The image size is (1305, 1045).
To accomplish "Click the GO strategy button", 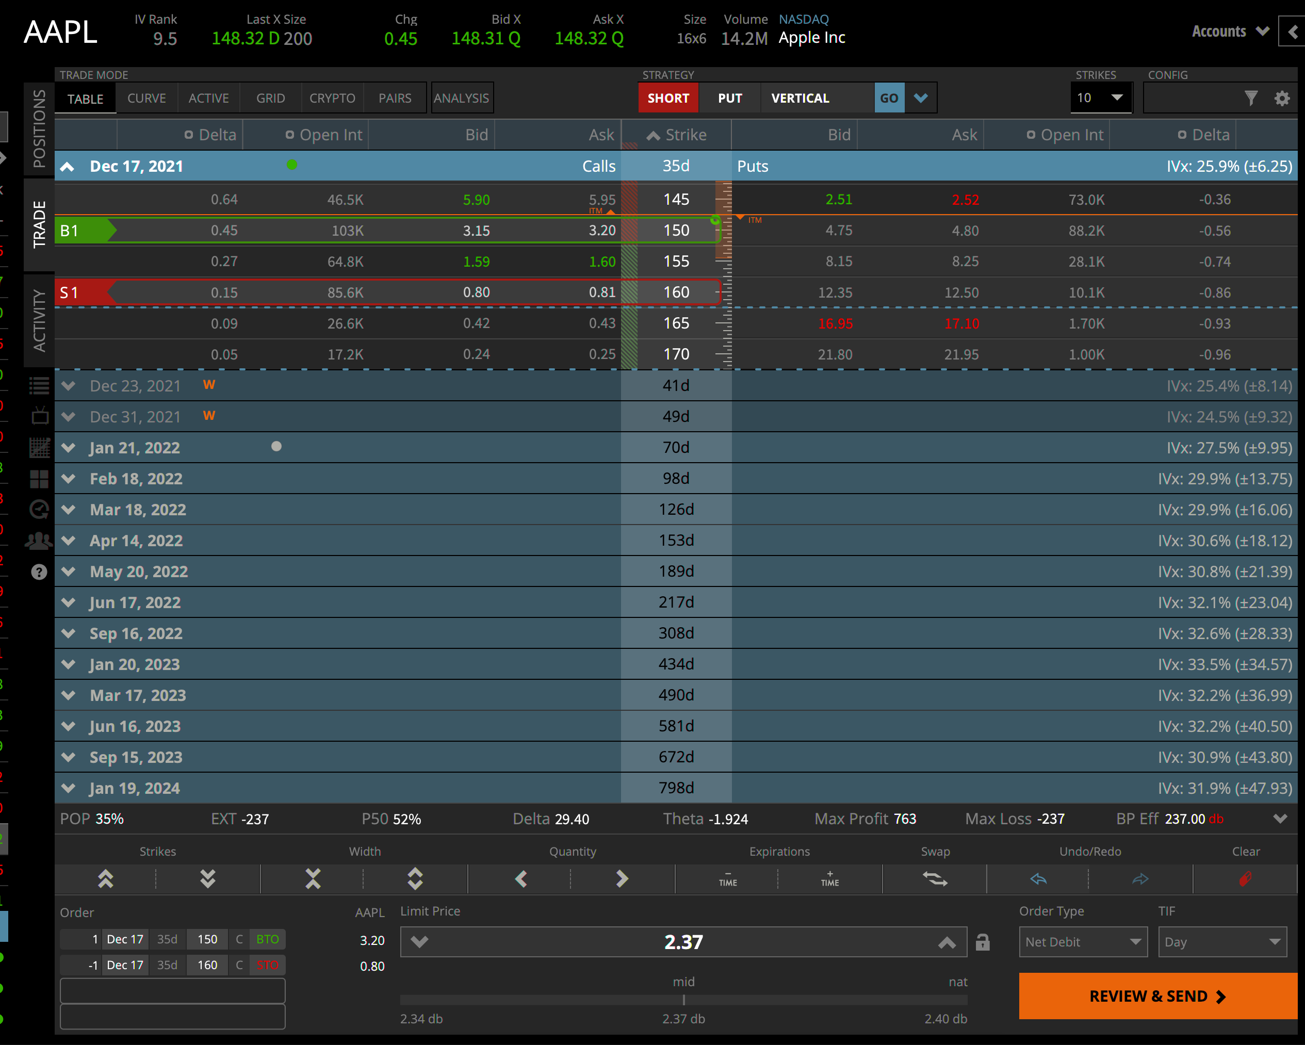I will [889, 98].
